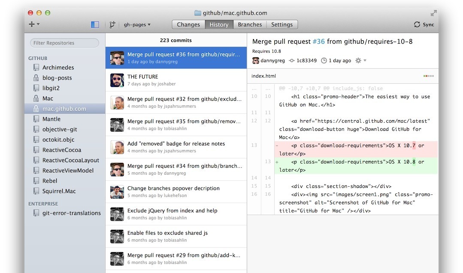Select commit Merge pull request #34
This screenshot has height=273, width=463.
(x=176, y=169)
